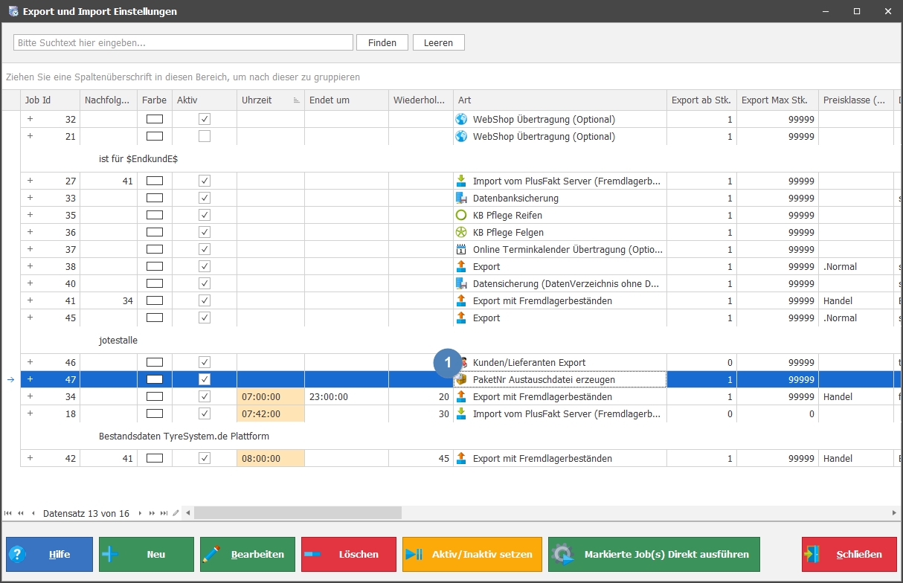Viewport: 903px width, 583px height.
Task: Click Markierte Job(s) Direkt ausführen
Action: 654,554
